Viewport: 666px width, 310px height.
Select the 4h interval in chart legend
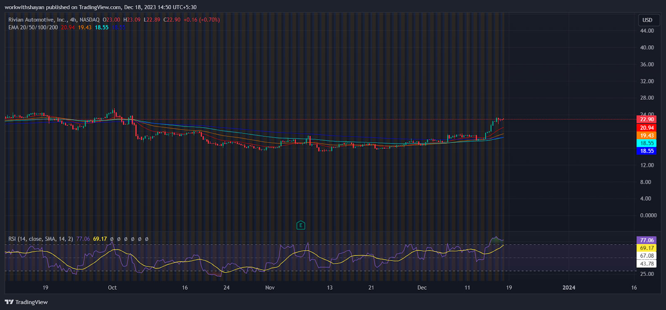[x=73, y=20]
